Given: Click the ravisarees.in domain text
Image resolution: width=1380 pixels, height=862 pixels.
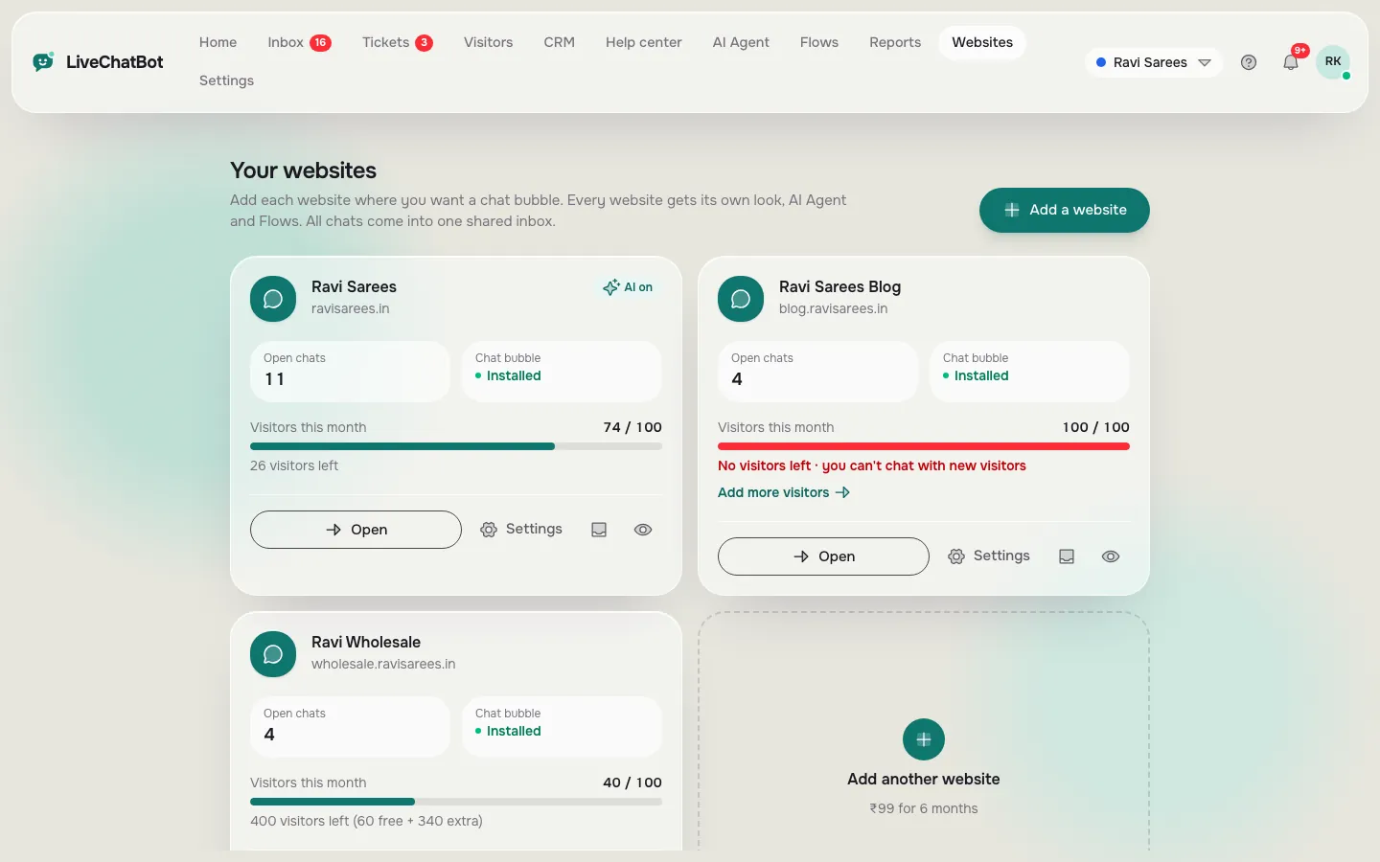Looking at the screenshot, I should 351,308.
